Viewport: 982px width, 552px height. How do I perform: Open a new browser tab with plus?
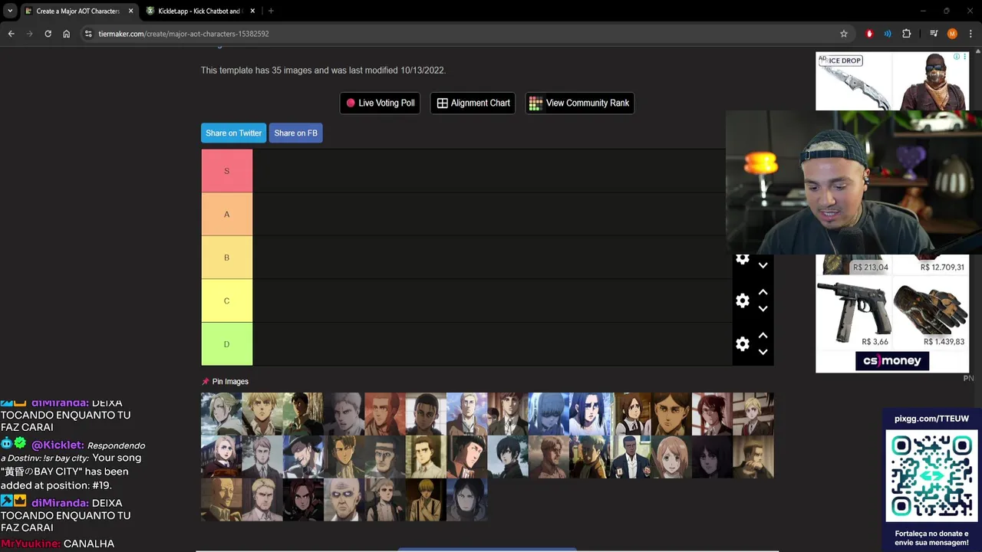click(271, 11)
